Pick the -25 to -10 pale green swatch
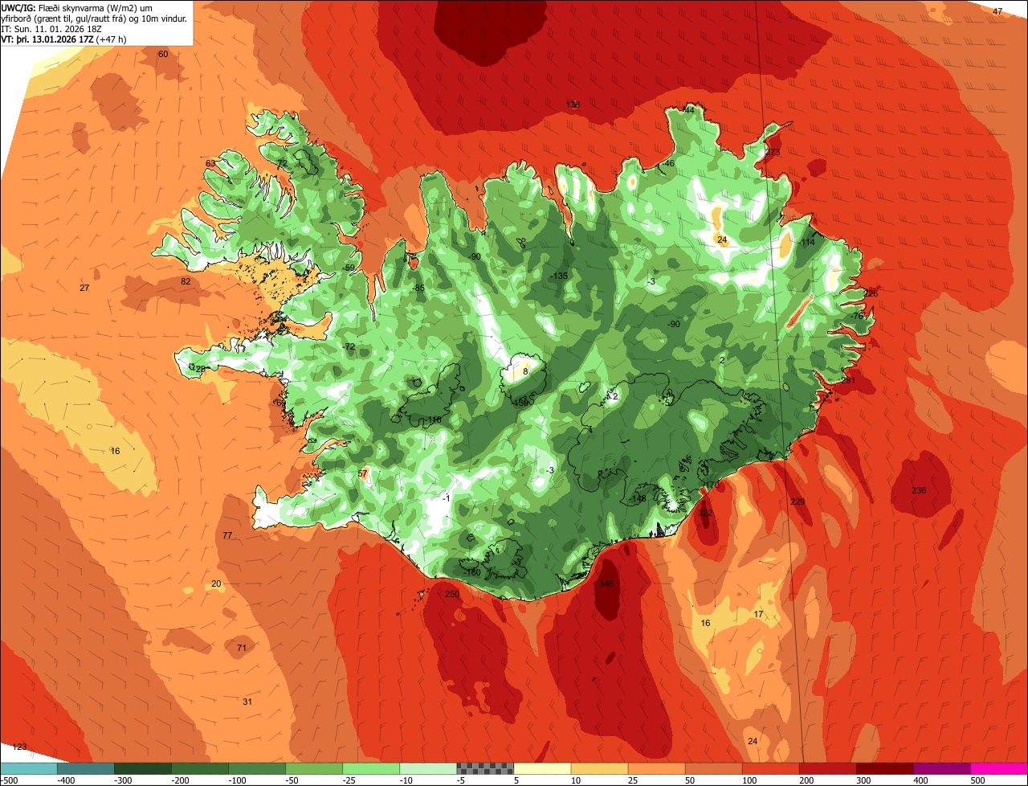The height and width of the screenshot is (786, 1028). tap(371, 768)
